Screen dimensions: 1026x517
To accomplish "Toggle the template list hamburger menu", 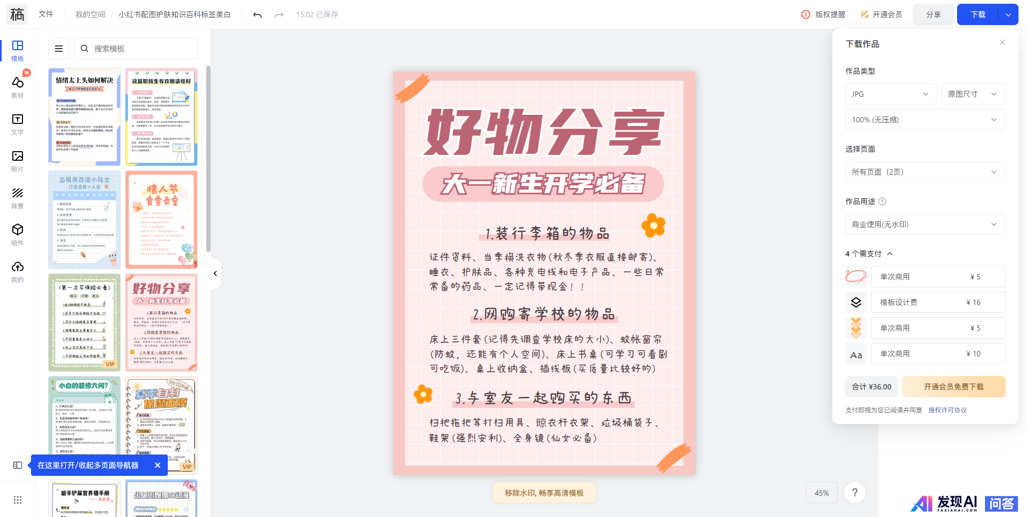I will click(59, 49).
